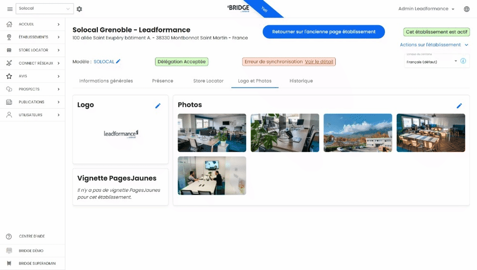Open the Bridge Superadmin menu label
Viewport: 477px width, 270px height.
pos(37,263)
